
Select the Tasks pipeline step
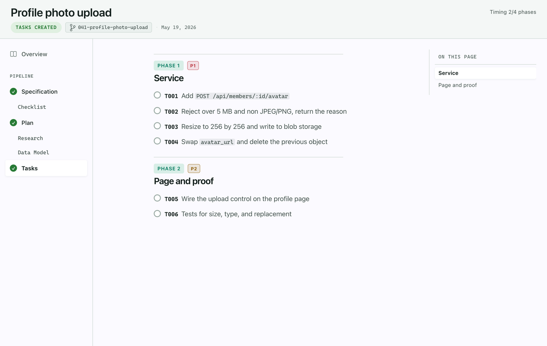tap(46, 168)
